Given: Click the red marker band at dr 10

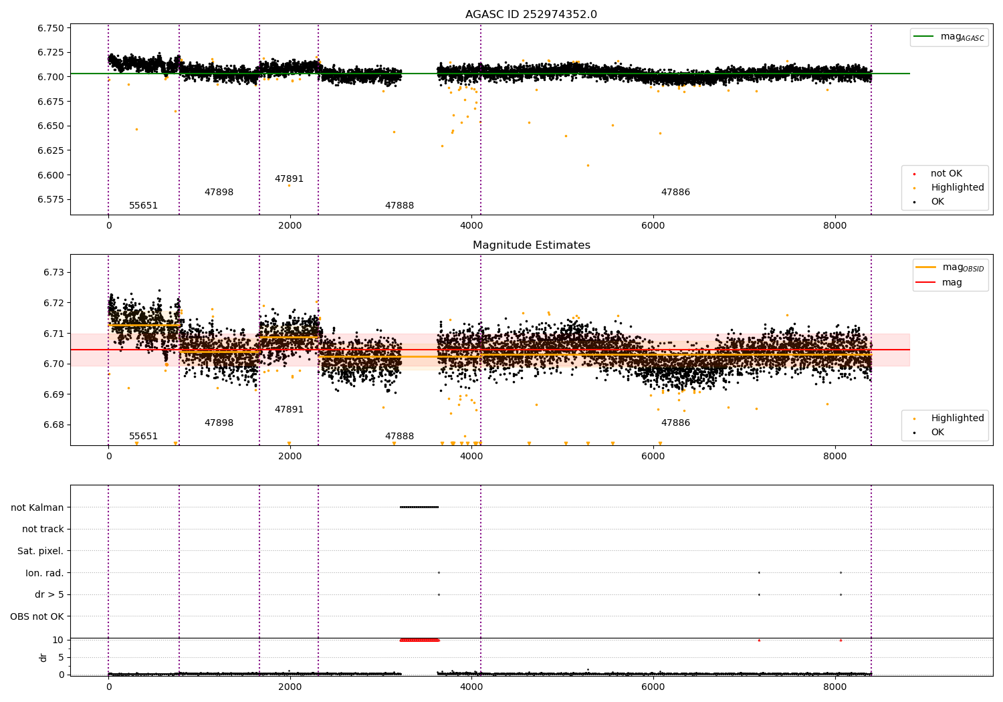Looking at the screenshot, I should coord(419,640).
